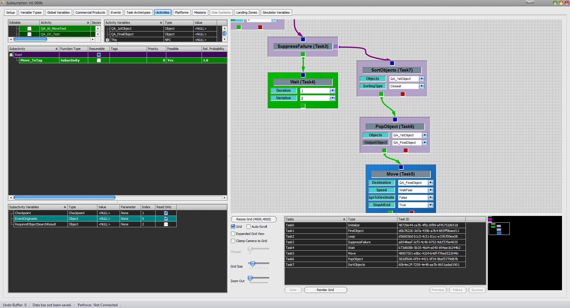This screenshot has height=308, width=570.
Task: Click the red failure port on PopObject (Task6)
Action: [x=406, y=151]
